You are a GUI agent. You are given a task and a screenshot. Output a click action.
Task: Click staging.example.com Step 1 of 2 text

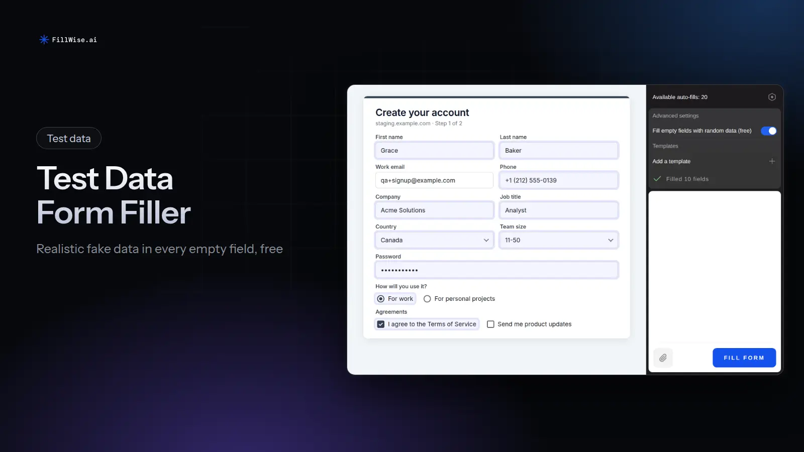point(419,124)
